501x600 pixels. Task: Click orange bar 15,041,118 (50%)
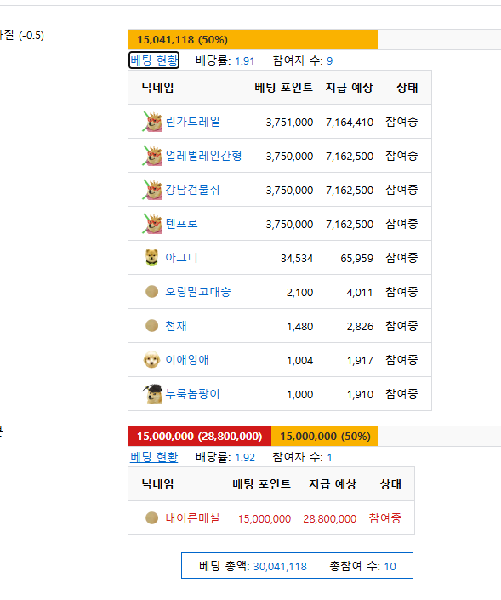click(253, 39)
